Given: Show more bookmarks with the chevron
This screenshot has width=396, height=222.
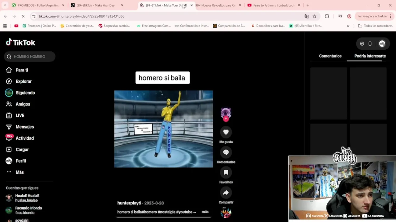Looking at the screenshot, I should click(x=348, y=26).
